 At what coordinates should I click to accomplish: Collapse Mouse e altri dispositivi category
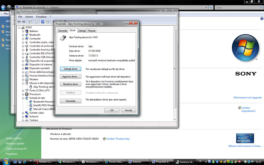pyautogui.click(x=23, y=83)
